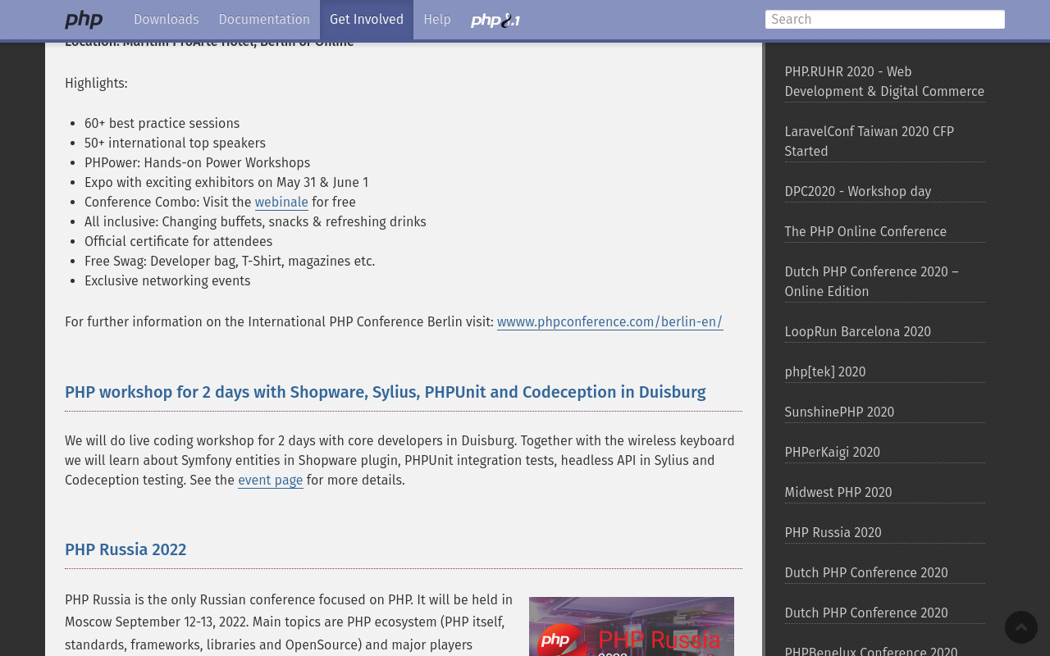Open the Documentation menu
1050x656 pixels.
point(264,20)
